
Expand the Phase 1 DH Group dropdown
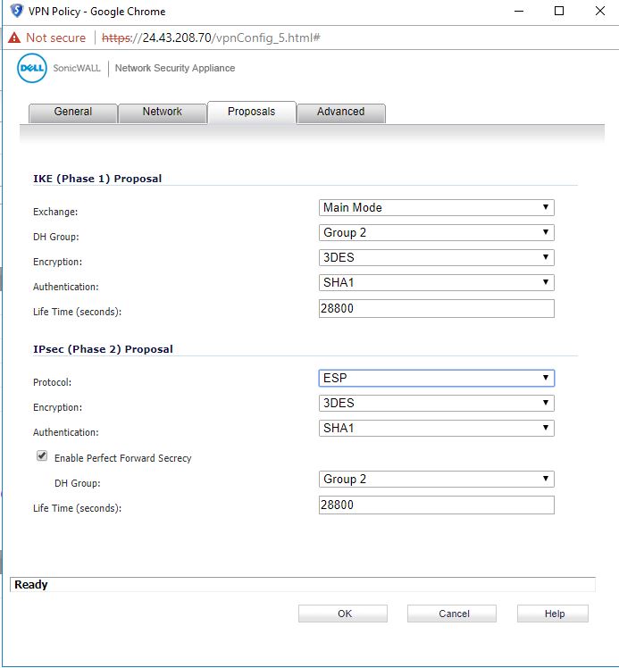436,233
